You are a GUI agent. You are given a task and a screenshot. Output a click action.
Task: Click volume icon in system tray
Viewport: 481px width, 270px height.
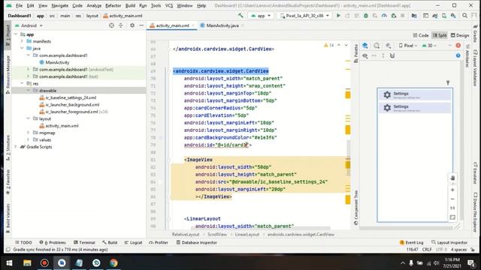(436, 263)
